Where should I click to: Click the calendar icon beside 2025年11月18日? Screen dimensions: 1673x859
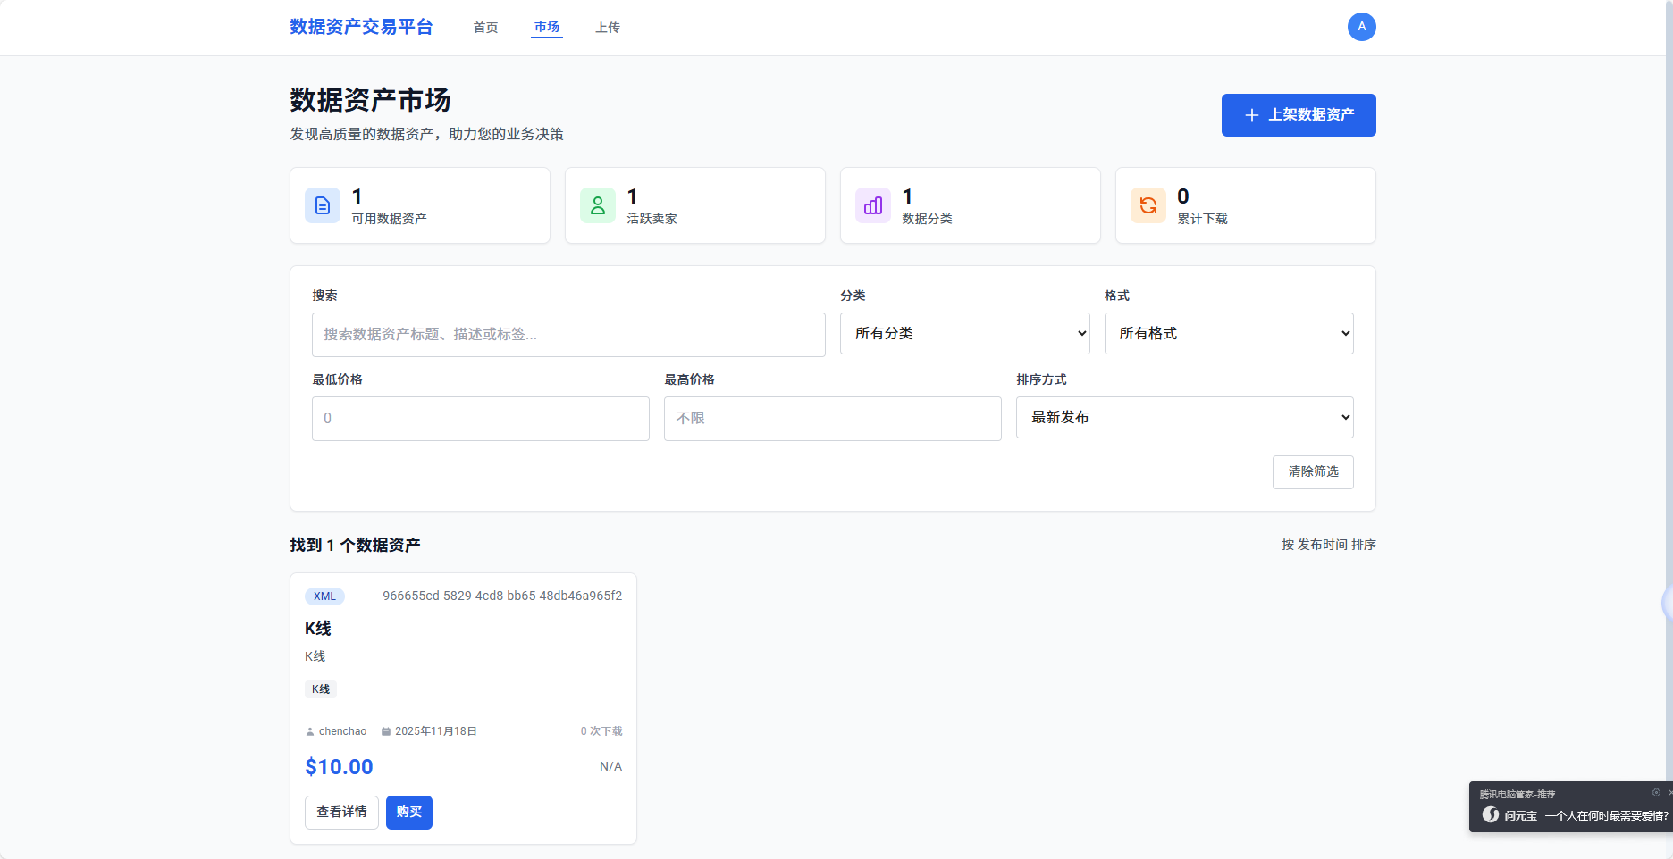386,731
